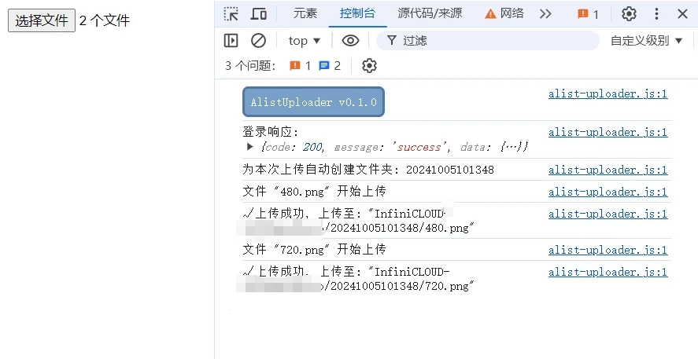
Task: Open the 元素 tab
Action: 305,13
